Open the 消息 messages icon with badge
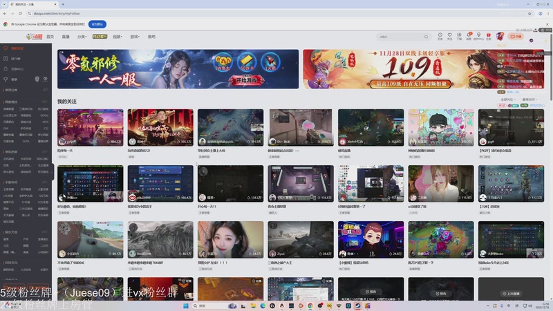This screenshot has width=553, height=311. point(469,36)
